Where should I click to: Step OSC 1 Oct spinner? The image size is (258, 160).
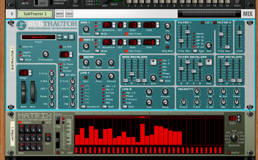125,25
